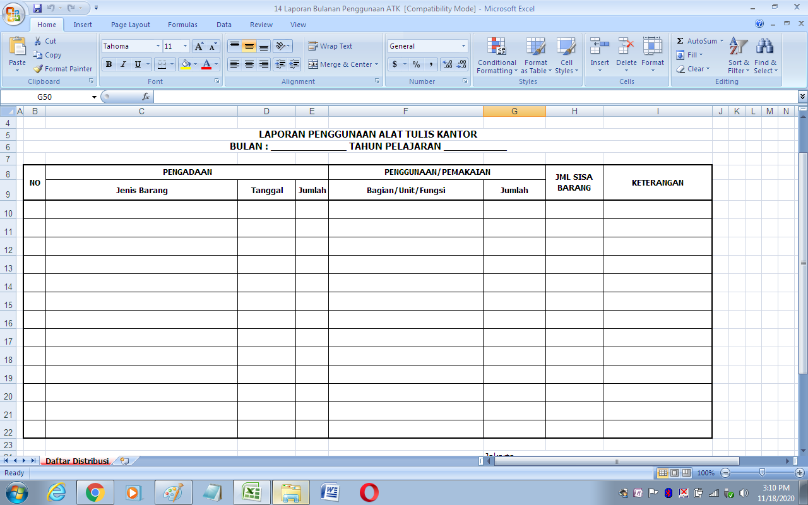Toggle underline formatting
Image resolution: width=808 pixels, height=505 pixels.
(138, 64)
